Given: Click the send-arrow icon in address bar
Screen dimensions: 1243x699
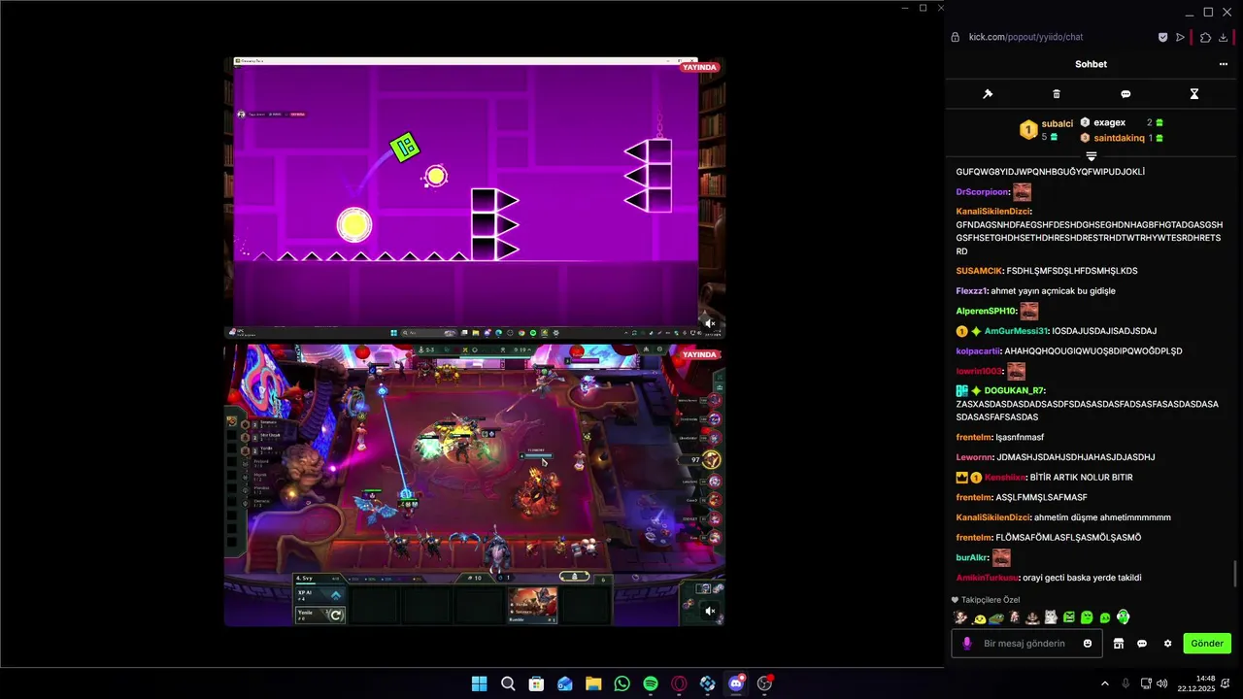Looking at the screenshot, I should click(1181, 37).
